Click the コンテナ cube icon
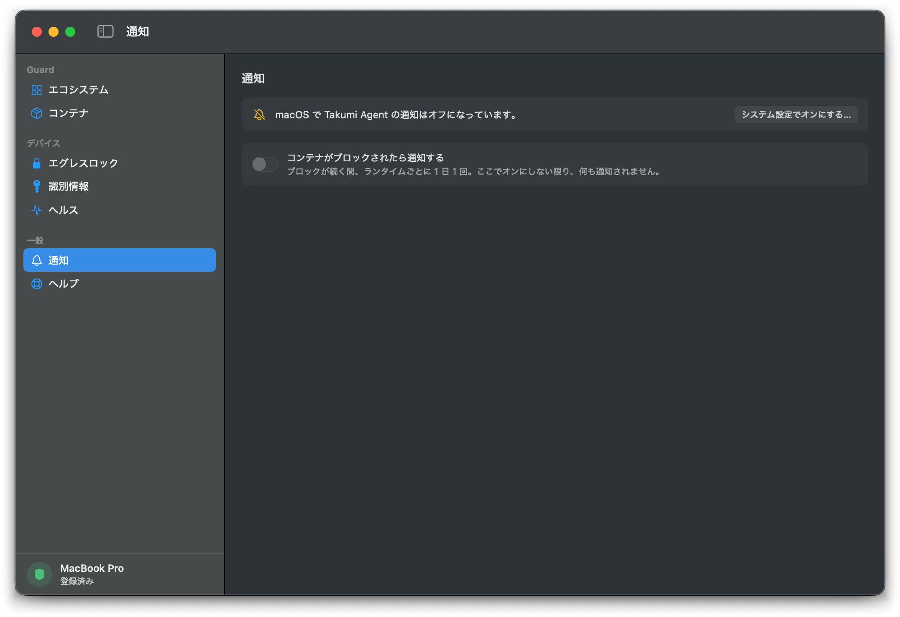Image resolution: width=900 pixels, height=617 pixels. pyautogui.click(x=37, y=113)
